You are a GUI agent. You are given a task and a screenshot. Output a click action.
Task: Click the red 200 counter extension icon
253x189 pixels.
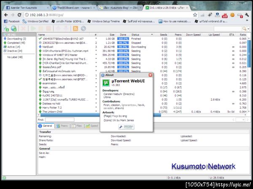tap(225, 15)
